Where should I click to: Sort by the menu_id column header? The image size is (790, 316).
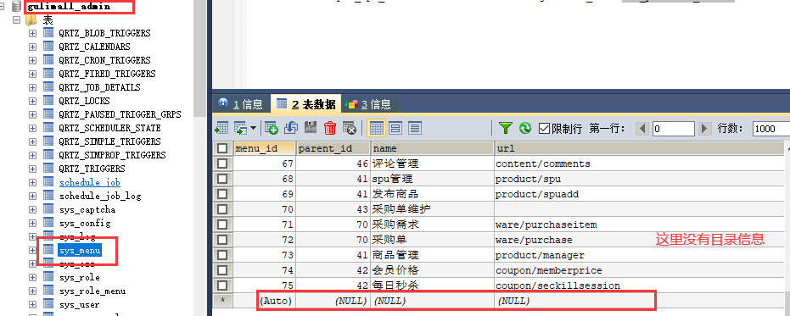point(264,148)
